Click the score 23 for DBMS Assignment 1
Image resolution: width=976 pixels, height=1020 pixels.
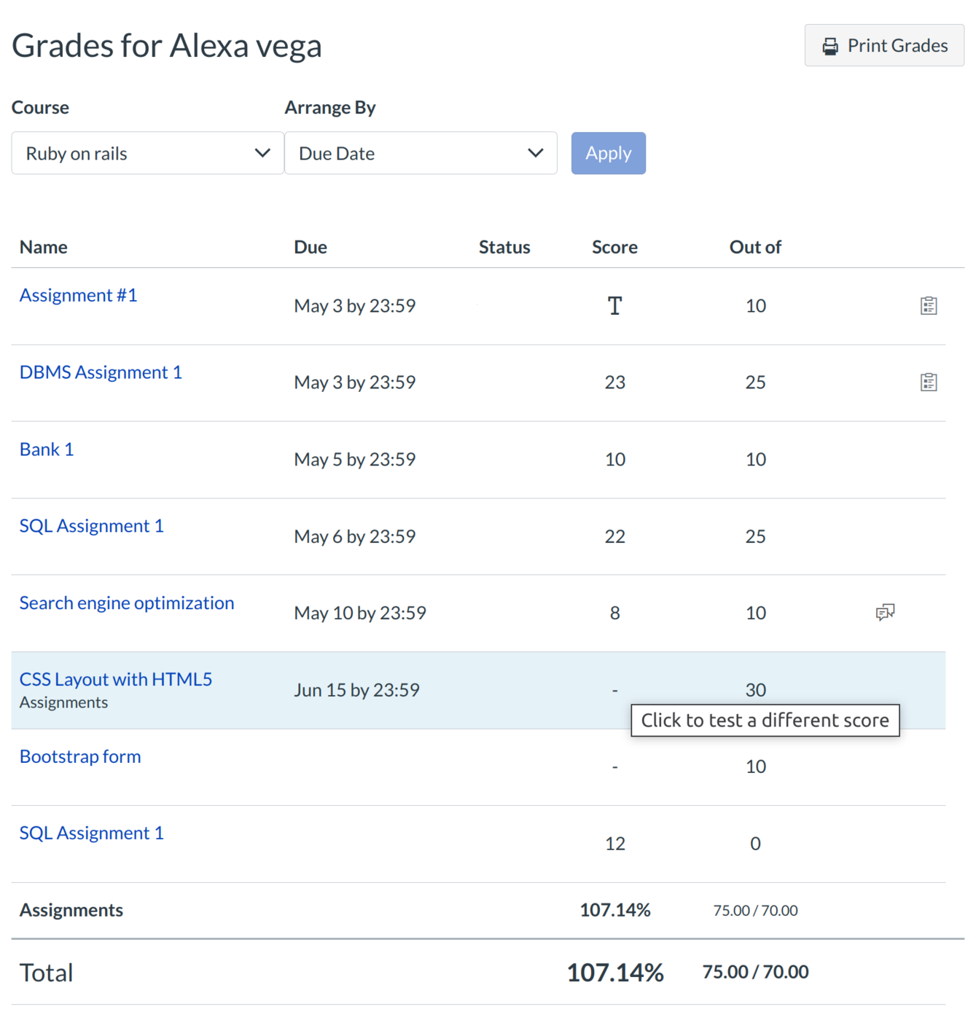[614, 382]
